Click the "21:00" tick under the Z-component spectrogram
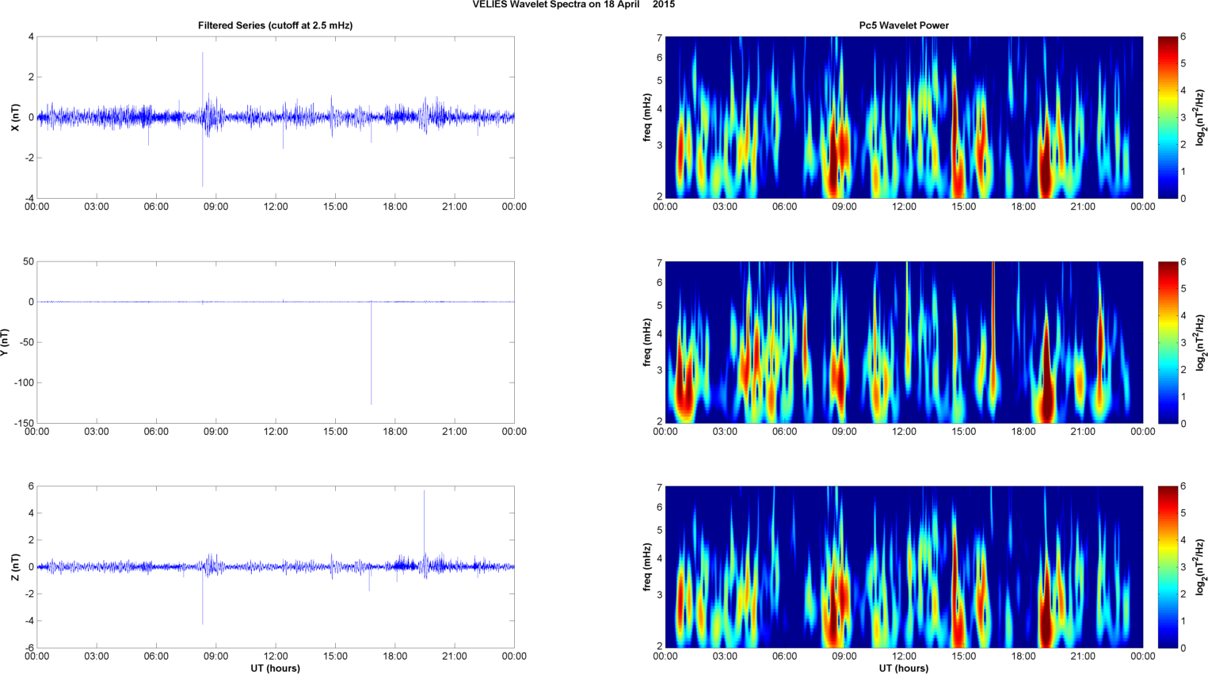Screen dimensions: 1208x674 (x=1083, y=656)
